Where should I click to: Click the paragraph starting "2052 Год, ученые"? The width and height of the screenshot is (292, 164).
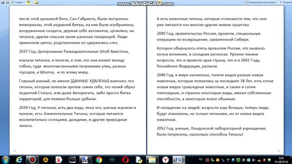[x=212, y=131]
